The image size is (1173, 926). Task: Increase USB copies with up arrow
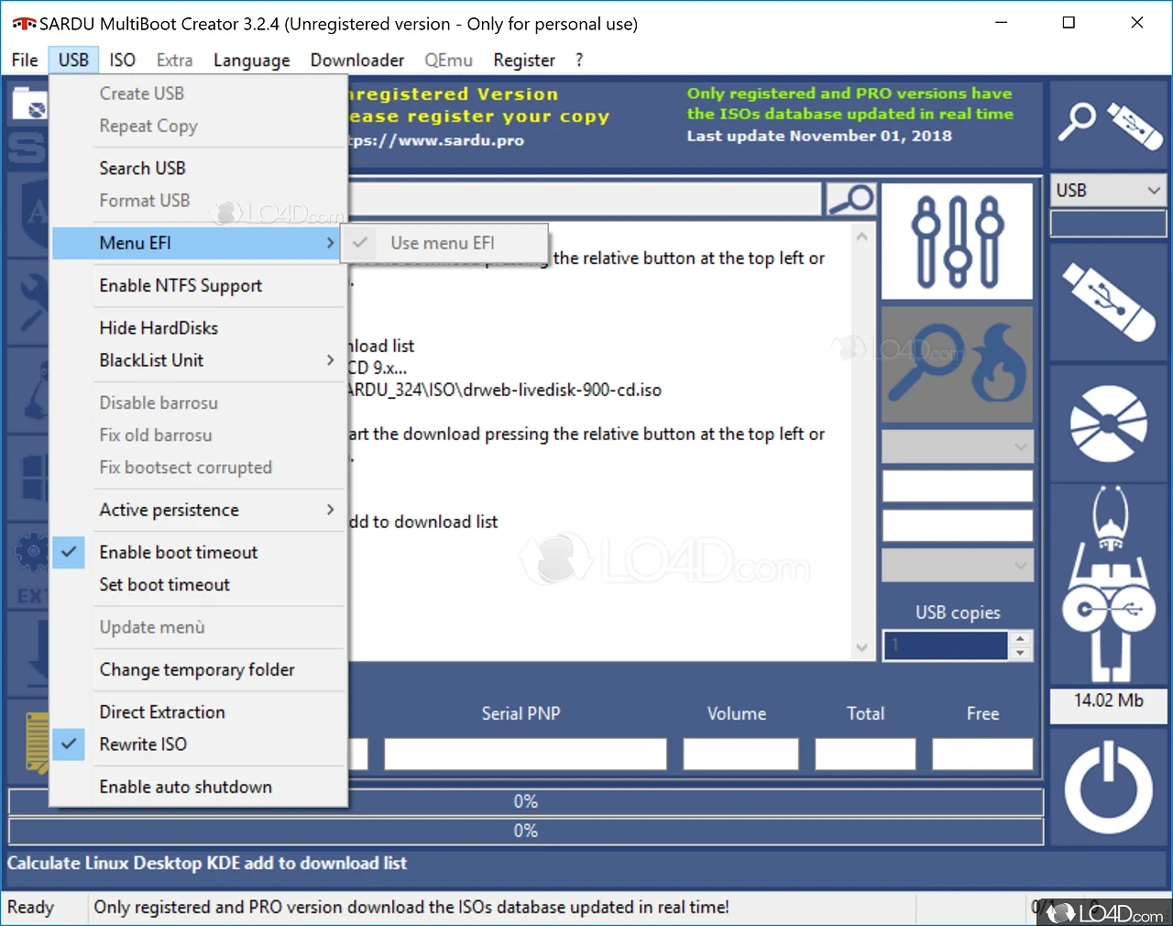[1020, 638]
